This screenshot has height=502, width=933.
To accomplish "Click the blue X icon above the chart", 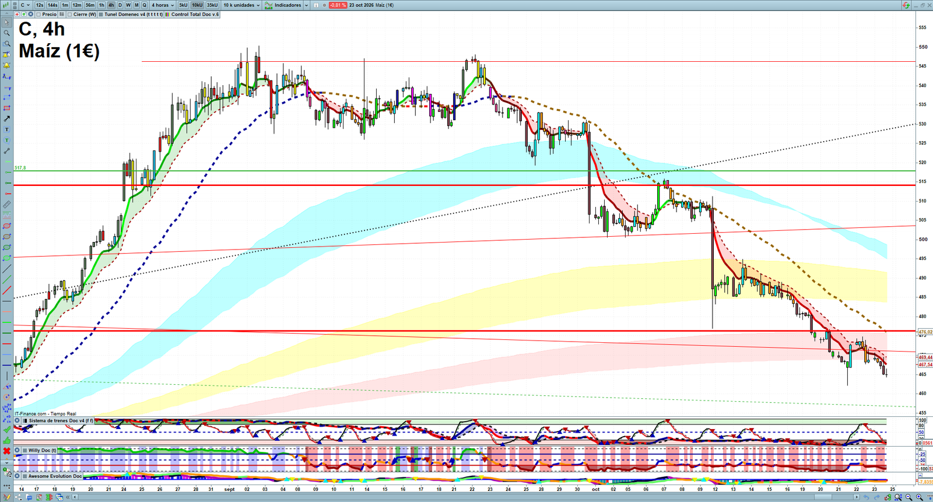I will click(x=30, y=14).
